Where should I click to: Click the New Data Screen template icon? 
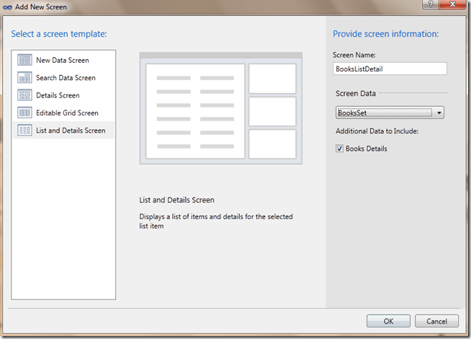[x=24, y=60]
